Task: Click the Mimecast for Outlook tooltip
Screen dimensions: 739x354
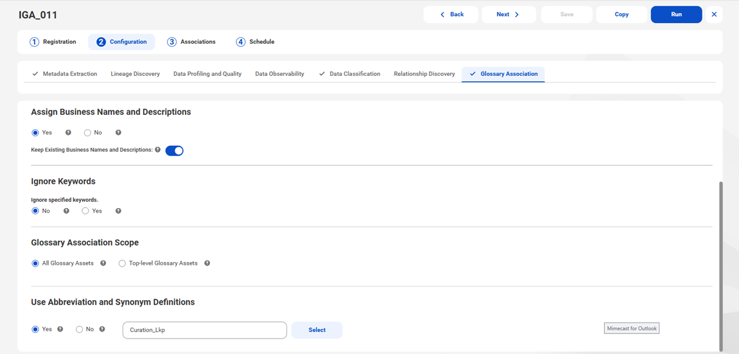Action: point(632,328)
